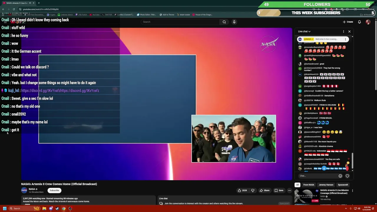Click the live chat scrollbar
The width and height of the screenshot is (377, 212).
[352, 160]
